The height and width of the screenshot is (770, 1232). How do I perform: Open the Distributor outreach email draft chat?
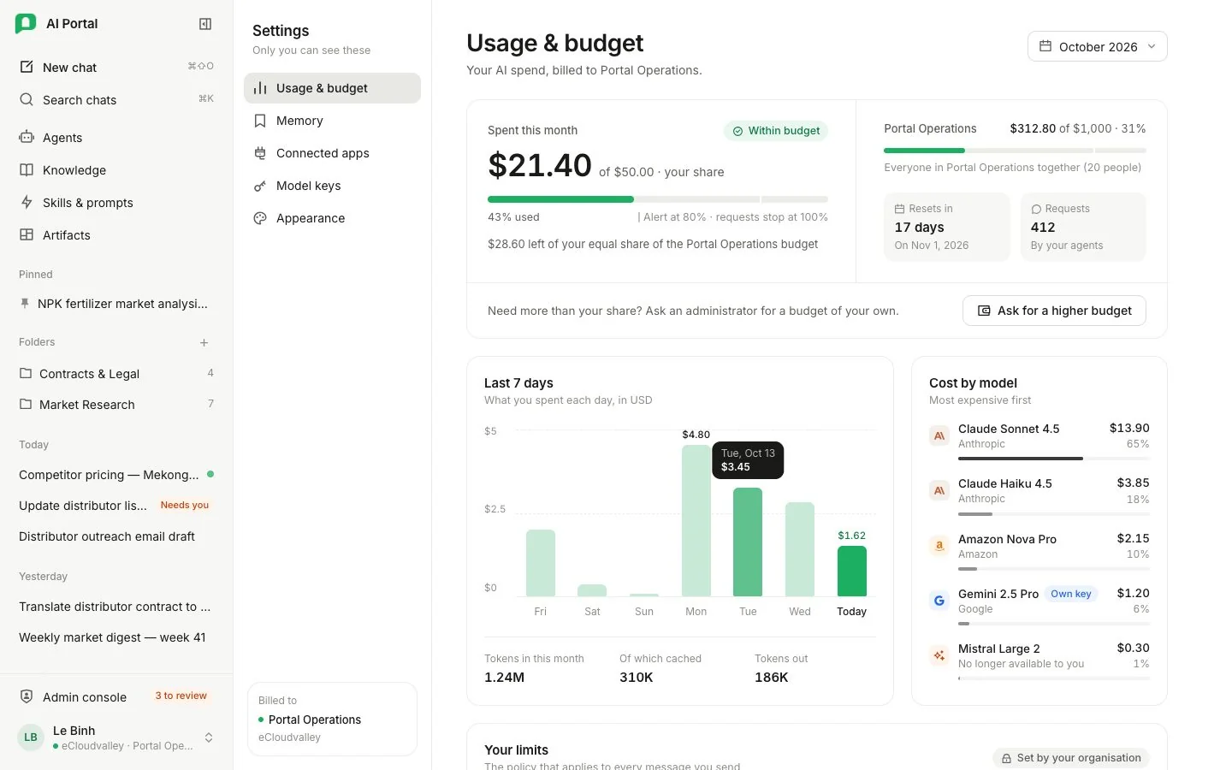pos(116,536)
